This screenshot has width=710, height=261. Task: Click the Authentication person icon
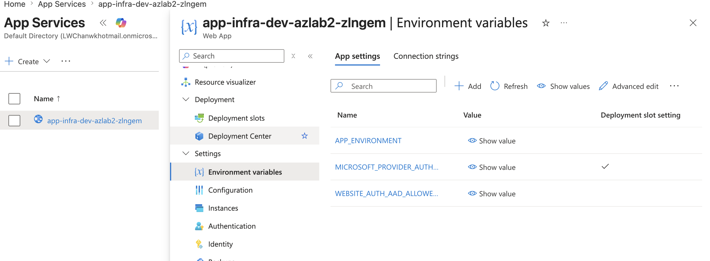tap(199, 226)
